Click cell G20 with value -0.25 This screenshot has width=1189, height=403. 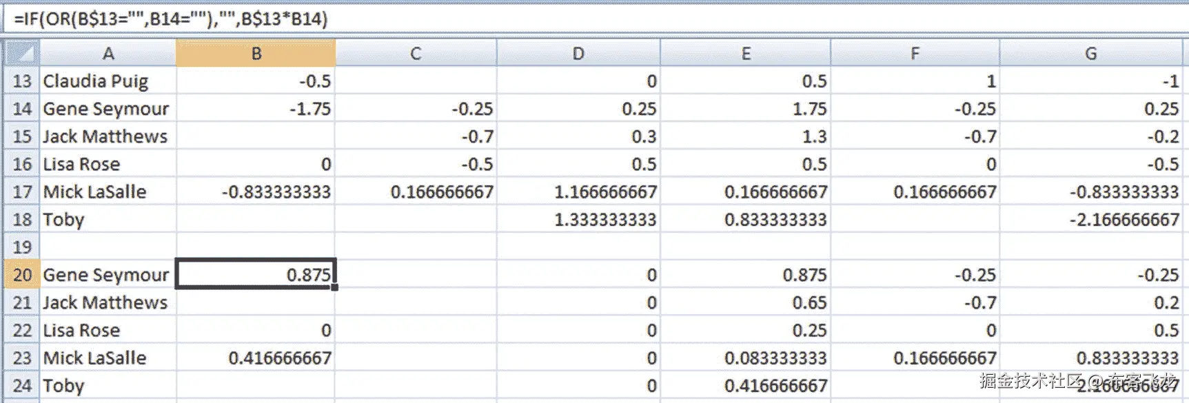tap(1091, 275)
